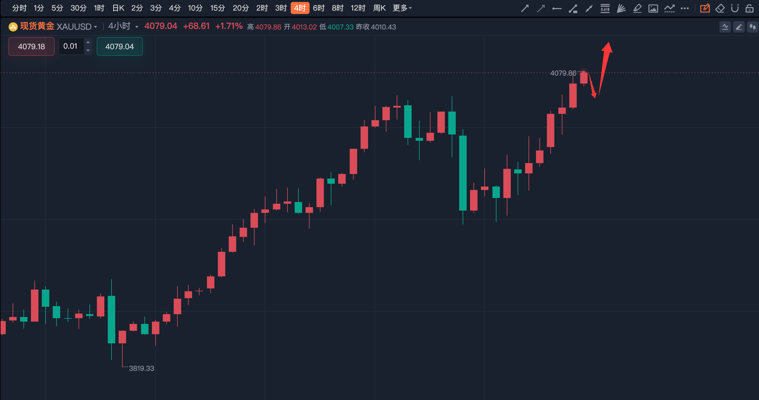The image size is (759, 400).
Task: Expand the 更多 timeframes menu
Action: (402, 8)
